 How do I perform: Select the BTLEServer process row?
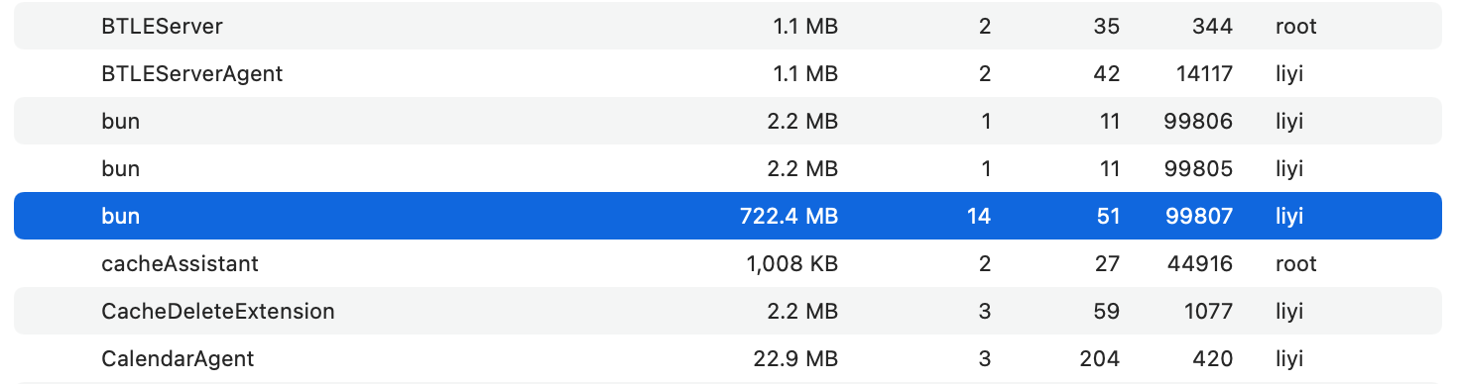click(x=728, y=26)
